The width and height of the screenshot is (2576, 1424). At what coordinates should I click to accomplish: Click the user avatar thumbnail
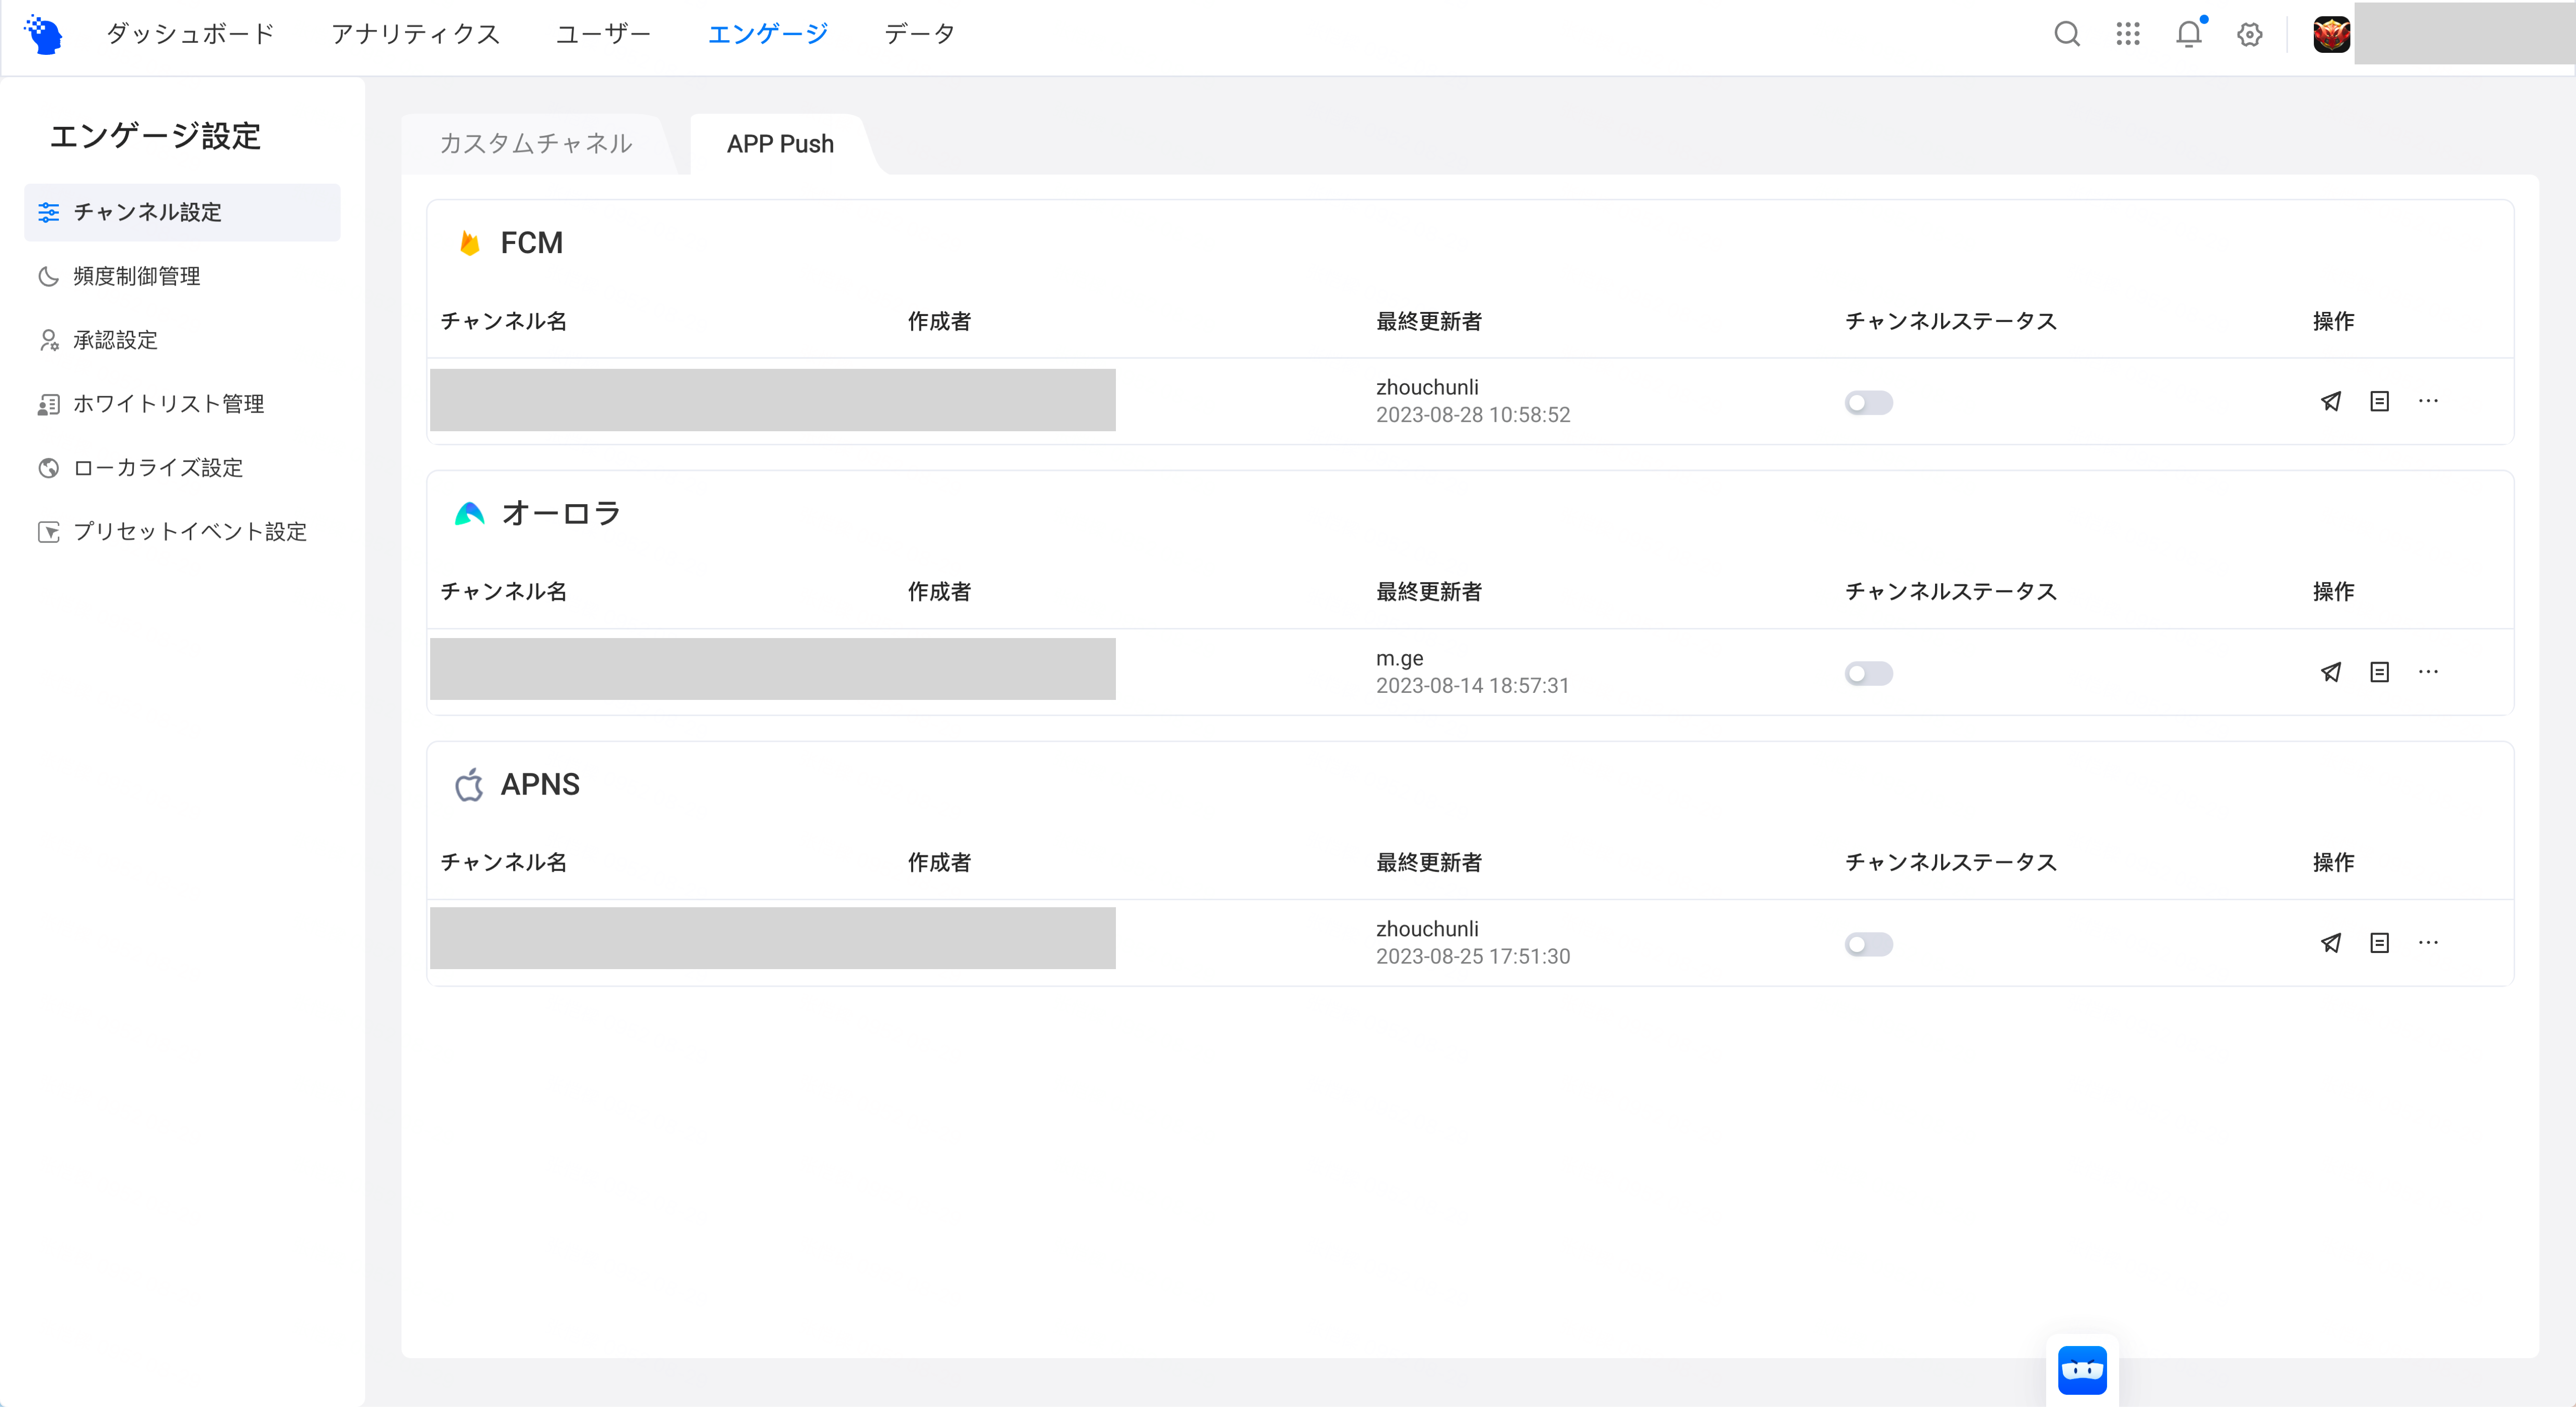pos(2331,34)
